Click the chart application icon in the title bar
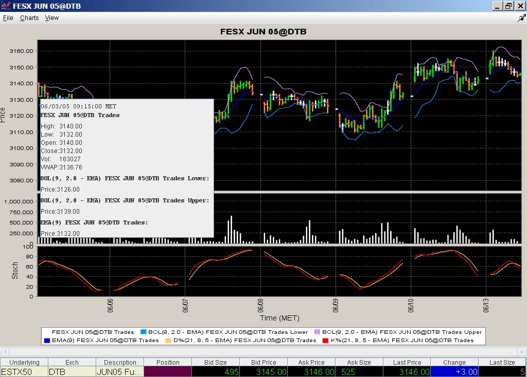The width and height of the screenshot is (527, 377). pos(6,6)
